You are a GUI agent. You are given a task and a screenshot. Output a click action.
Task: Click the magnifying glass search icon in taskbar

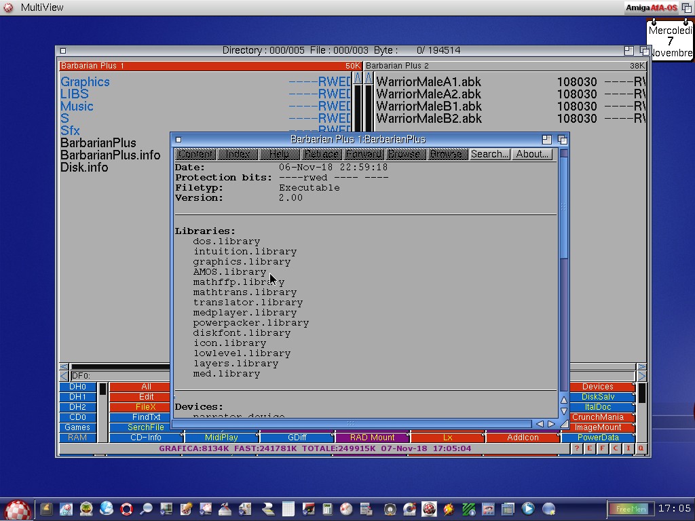(146, 509)
